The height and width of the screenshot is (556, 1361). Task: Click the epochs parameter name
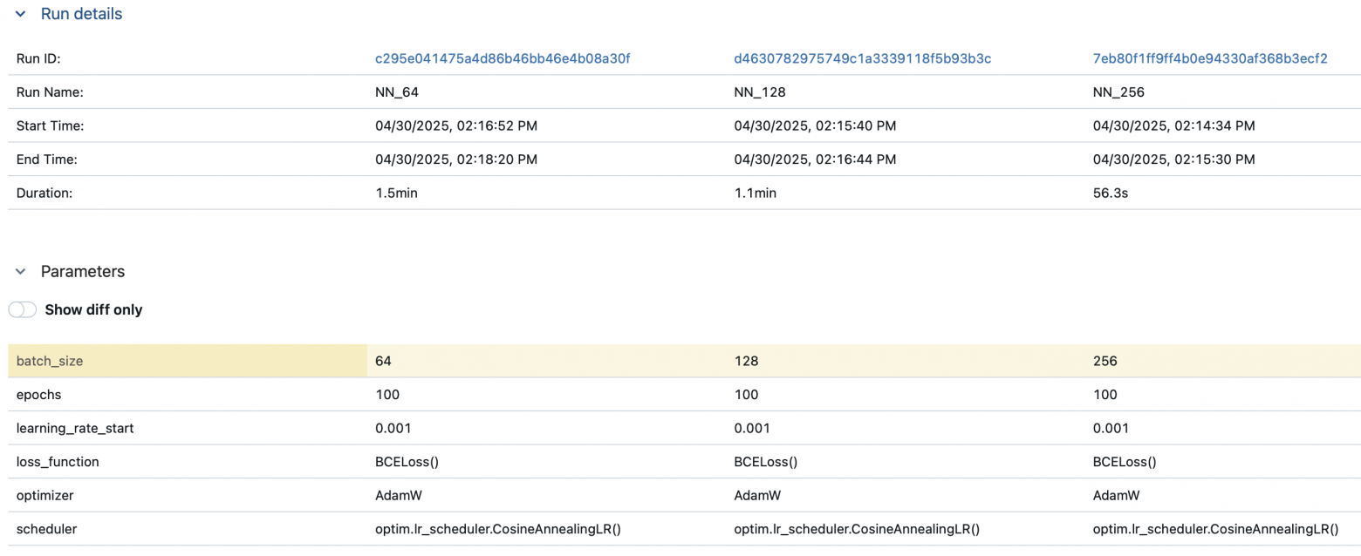39,395
